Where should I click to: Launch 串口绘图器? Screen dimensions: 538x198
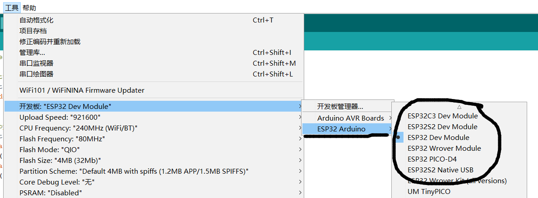pyautogui.click(x=154, y=74)
